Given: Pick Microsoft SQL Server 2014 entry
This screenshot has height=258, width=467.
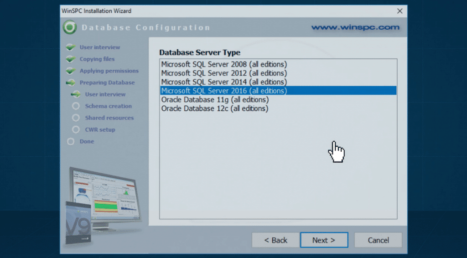Looking at the screenshot, I should tap(224, 82).
